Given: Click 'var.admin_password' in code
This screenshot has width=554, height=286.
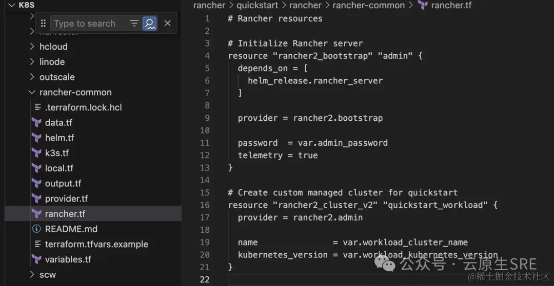Looking at the screenshot, I should point(343,143).
